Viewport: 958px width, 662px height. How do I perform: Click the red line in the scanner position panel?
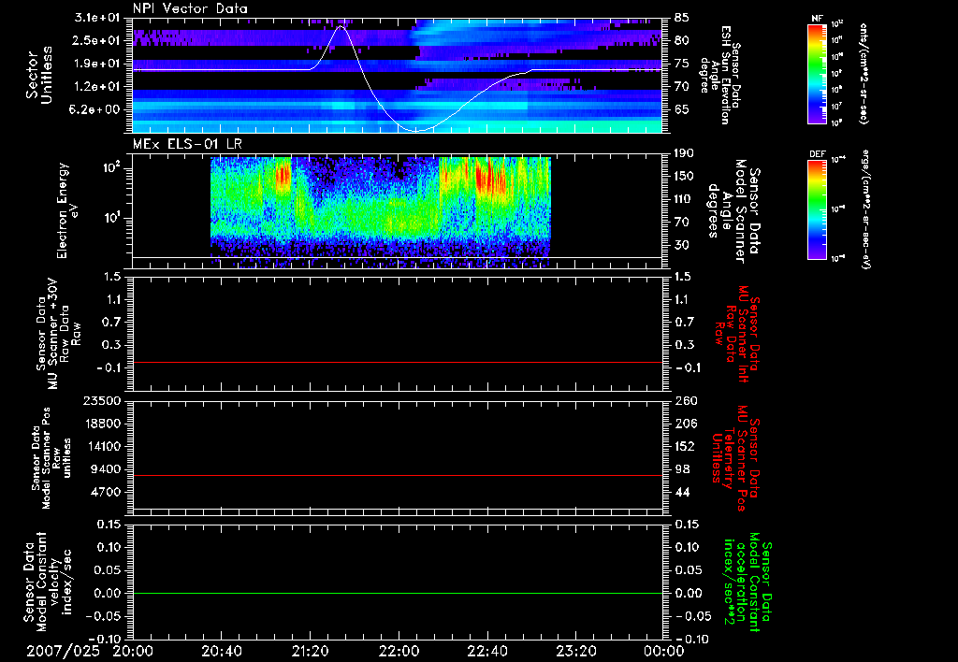point(397,475)
